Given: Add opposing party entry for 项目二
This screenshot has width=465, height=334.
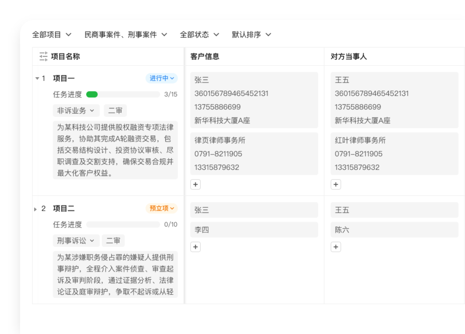Looking at the screenshot, I should pyautogui.click(x=336, y=247).
